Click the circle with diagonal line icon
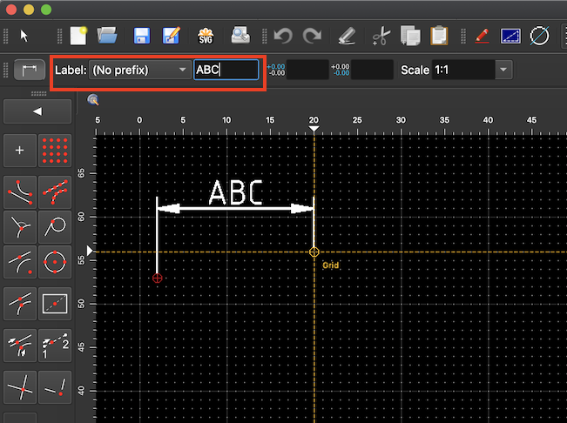Image resolution: width=567 pixels, height=423 pixels. tap(539, 36)
